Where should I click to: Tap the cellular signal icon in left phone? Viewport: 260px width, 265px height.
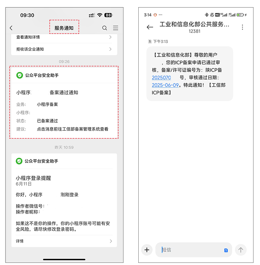pyautogui.click(x=92, y=15)
